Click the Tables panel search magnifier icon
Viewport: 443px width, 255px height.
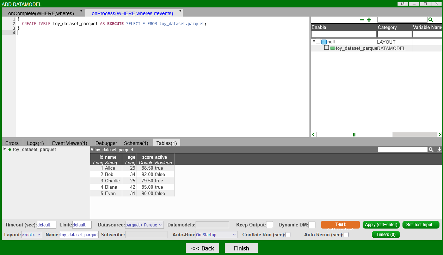click(x=431, y=150)
